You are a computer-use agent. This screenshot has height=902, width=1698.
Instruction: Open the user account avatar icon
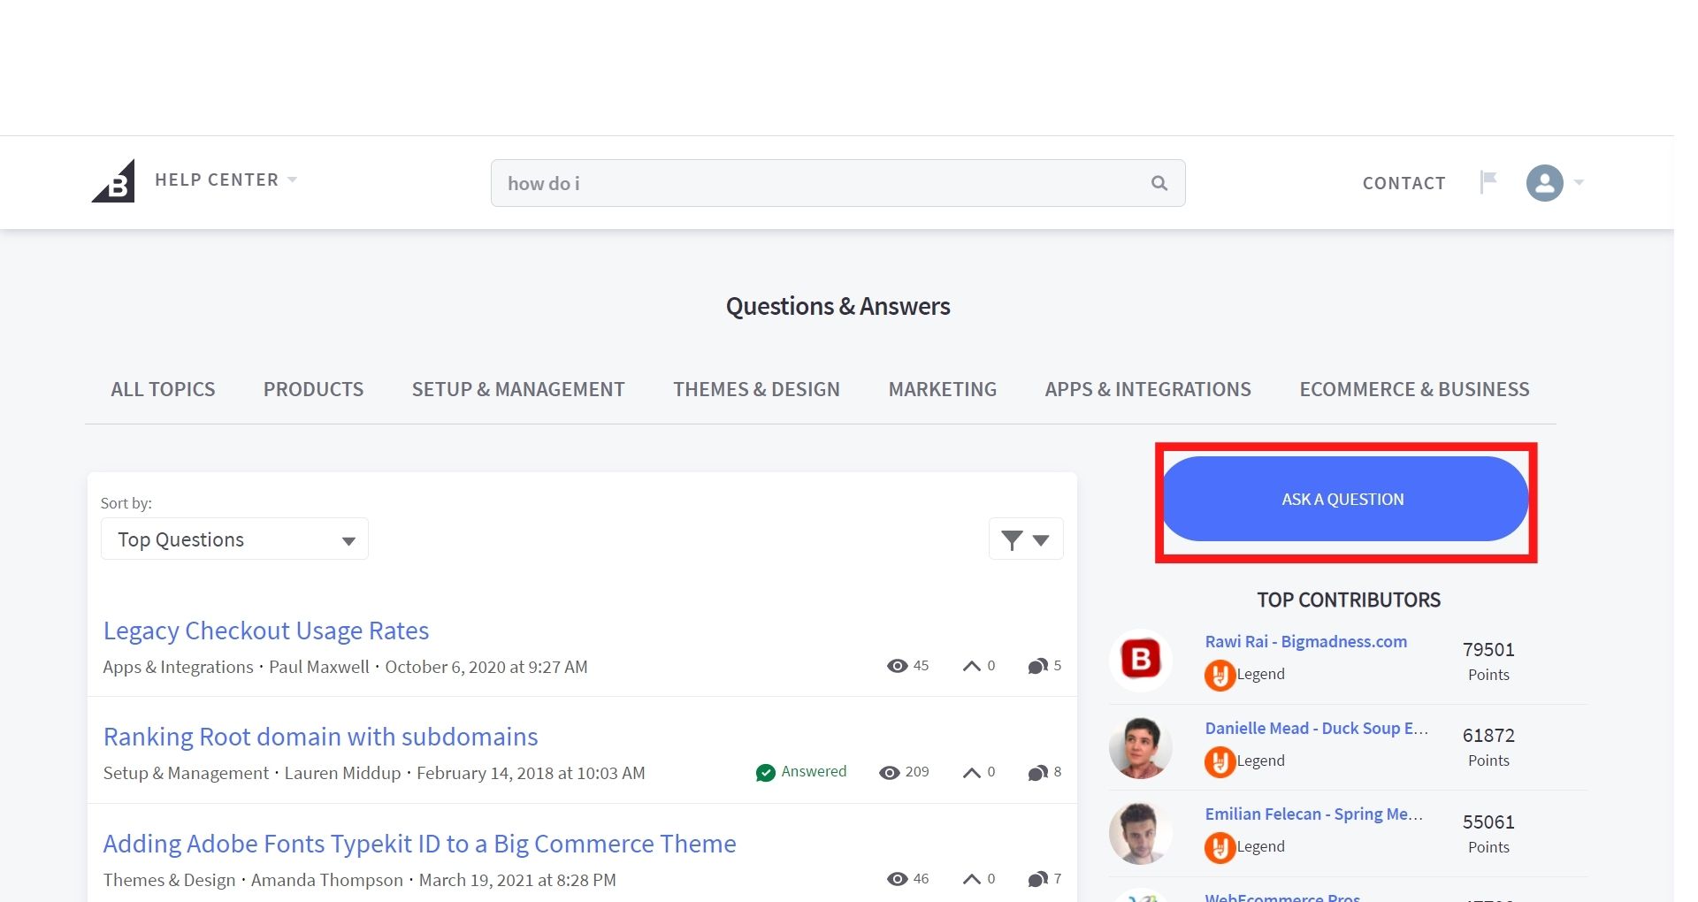[x=1544, y=183]
